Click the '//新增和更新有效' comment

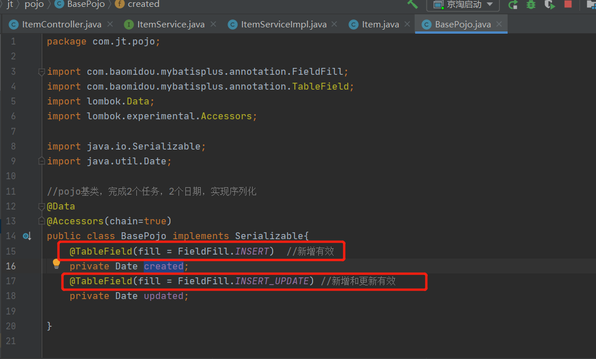(358, 281)
